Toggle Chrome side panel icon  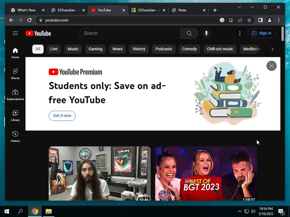click(x=261, y=20)
